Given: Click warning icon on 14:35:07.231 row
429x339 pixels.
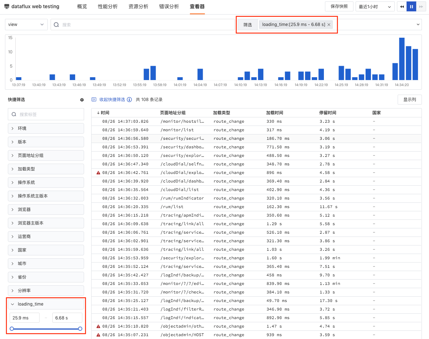Looking at the screenshot, I should 98,335.
